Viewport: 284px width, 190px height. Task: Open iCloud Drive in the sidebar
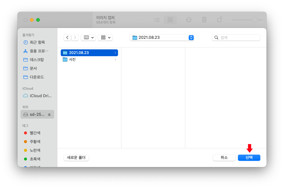[x=37, y=96]
